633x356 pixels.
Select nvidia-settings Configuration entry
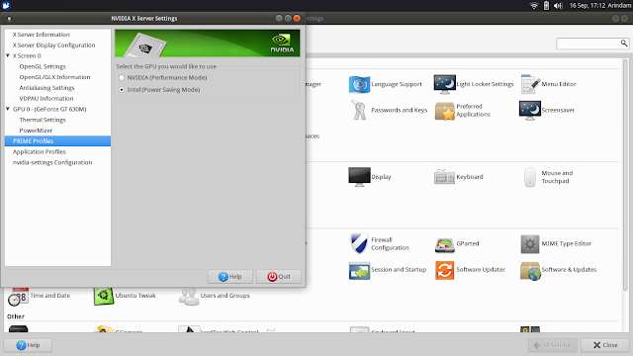pyautogui.click(x=52, y=162)
